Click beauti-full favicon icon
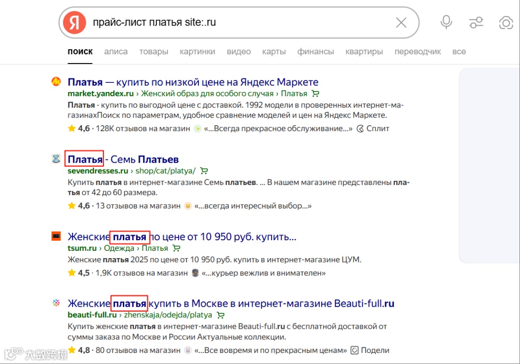The width and height of the screenshot is (520, 364). point(56,303)
